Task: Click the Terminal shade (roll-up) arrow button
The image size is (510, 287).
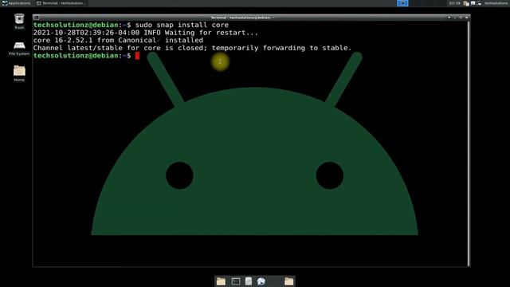Action: tap(449, 18)
